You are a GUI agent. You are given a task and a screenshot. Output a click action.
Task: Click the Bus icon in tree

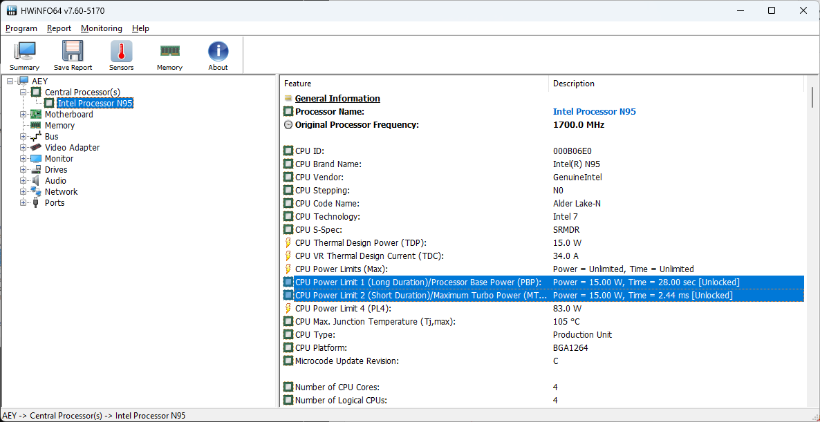point(35,137)
